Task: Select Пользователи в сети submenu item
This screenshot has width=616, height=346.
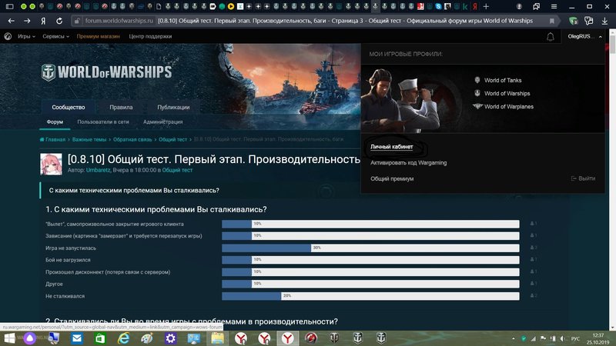Action: (x=102, y=121)
